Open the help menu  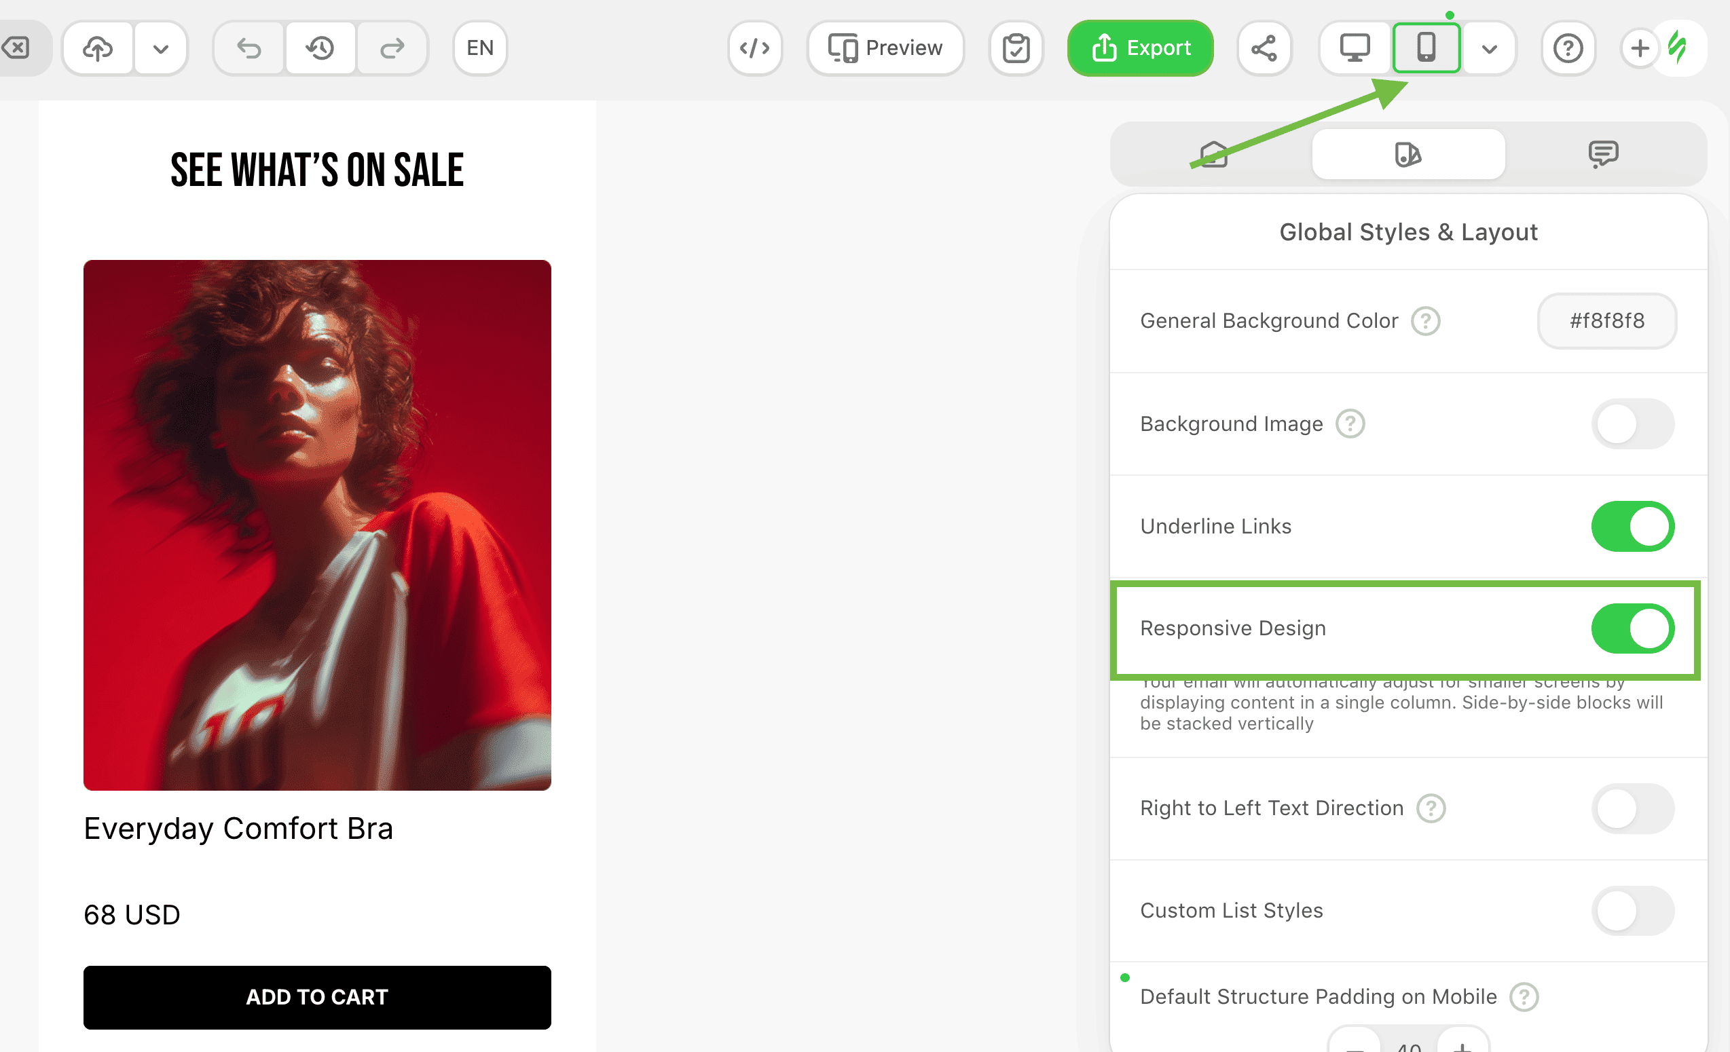[x=1568, y=48]
